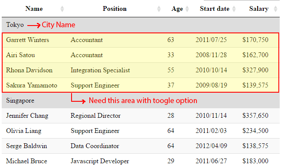Sort table by Name sort arrows
Screen dimensions: 281x168
point(62,9)
